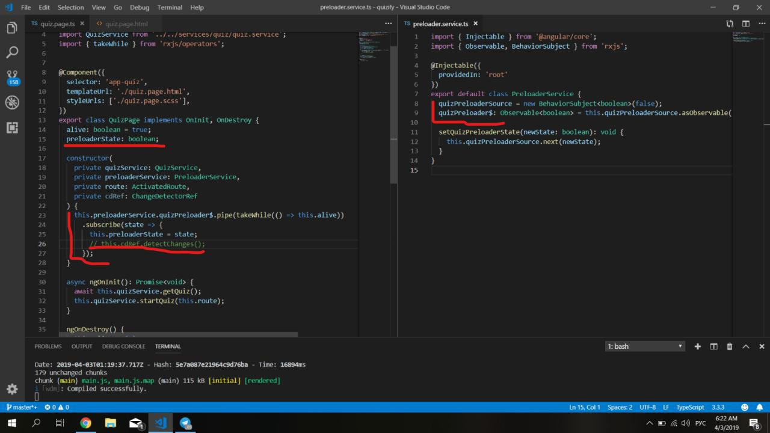Select the preloader.service.ts tab
Image resolution: width=770 pixels, height=433 pixels.
pyautogui.click(x=440, y=23)
